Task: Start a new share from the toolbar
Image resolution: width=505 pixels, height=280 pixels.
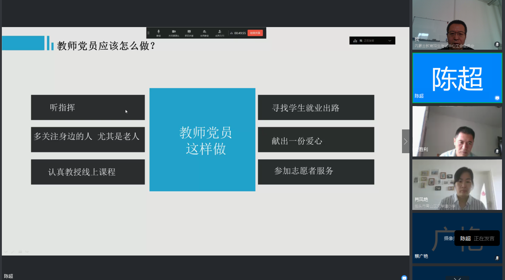Action: coord(189,33)
